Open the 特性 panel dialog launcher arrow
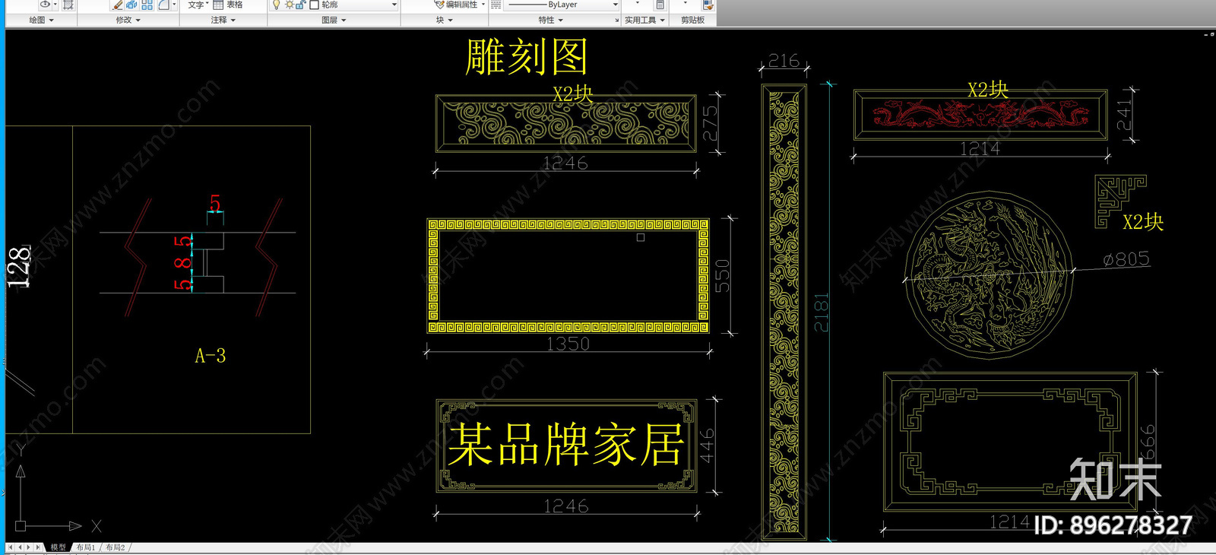 617,21
